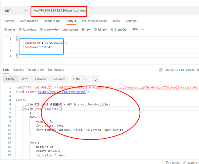This screenshot has width=199, height=164.
Task: Select the response Body tab
Action: pos(6,70)
